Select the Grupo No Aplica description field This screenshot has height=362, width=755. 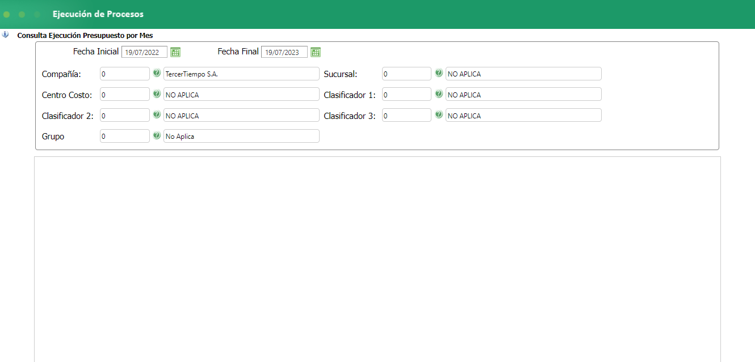pos(241,136)
